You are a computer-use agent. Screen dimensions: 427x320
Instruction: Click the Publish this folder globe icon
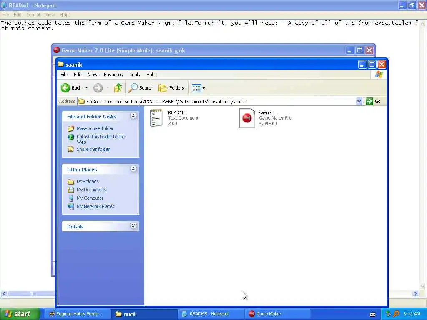coord(71,137)
